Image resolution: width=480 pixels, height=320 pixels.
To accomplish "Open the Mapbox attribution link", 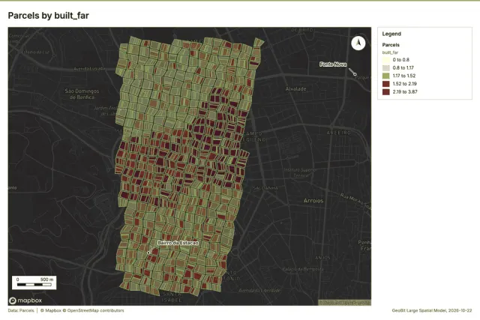I will (x=51, y=310).
